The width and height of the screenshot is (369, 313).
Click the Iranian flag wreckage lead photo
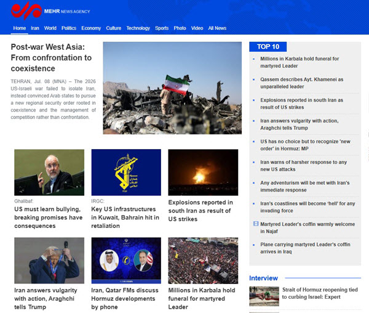(172, 88)
